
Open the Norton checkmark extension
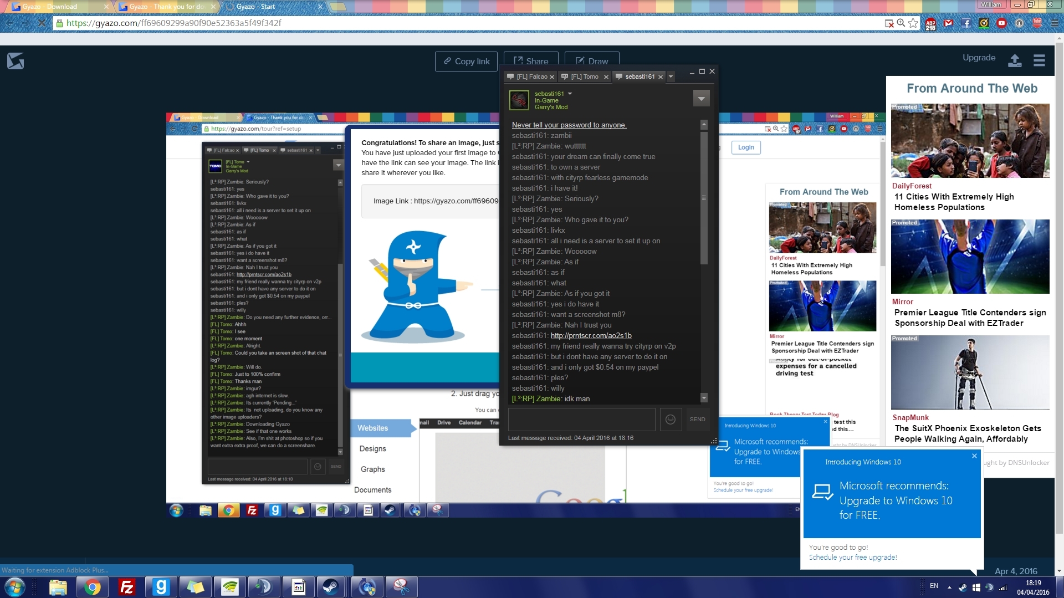(984, 23)
